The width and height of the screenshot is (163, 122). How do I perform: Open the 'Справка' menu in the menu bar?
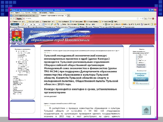coord(51,12)
